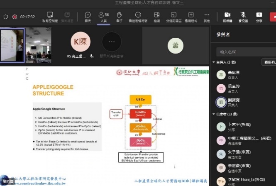
Task: Click the meeting timer 02:17:32
Action: click(x=27, y=17)
